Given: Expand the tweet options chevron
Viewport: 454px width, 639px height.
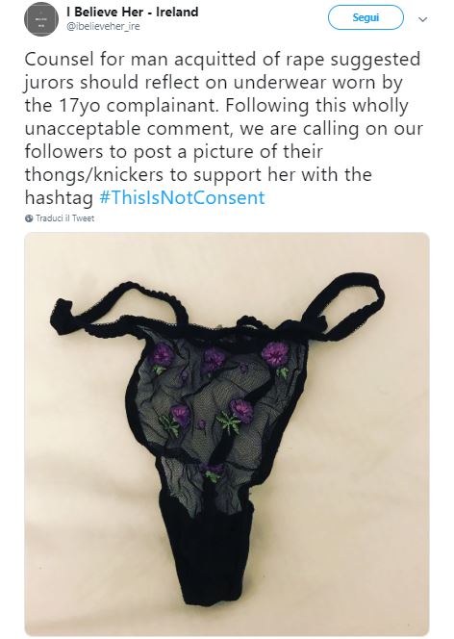Looking at the screenshot, I should (x=423, y=19).
